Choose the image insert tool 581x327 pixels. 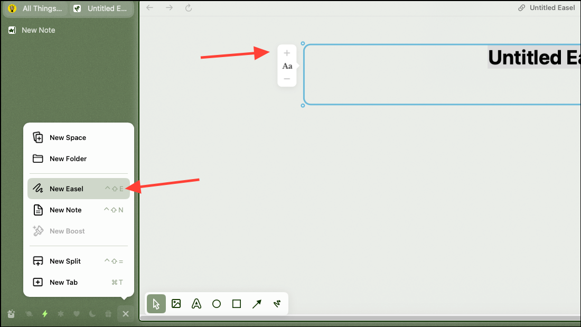coord(176,304)
